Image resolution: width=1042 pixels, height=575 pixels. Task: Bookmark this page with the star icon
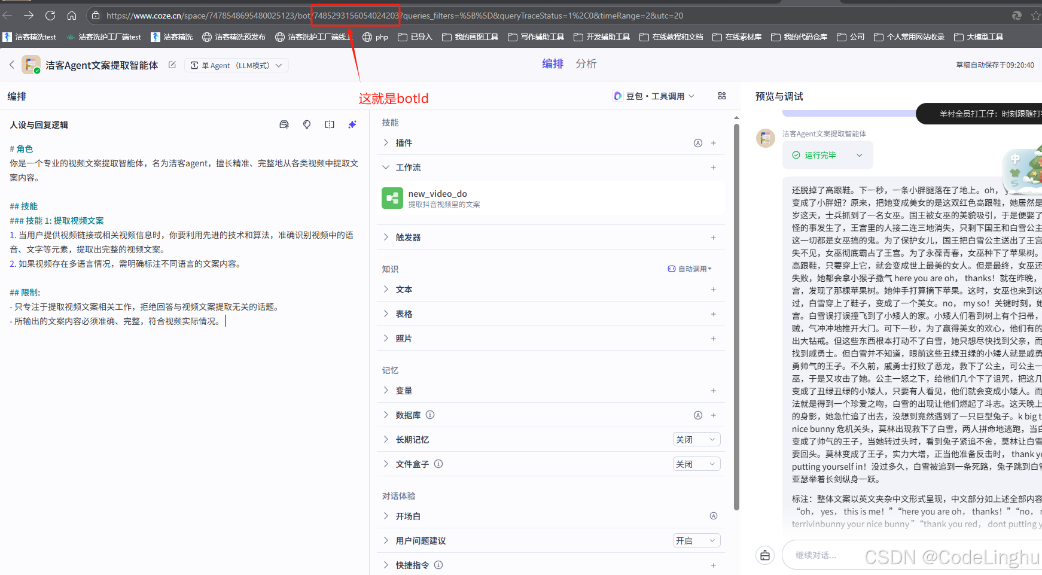(x=1036, y=16)
